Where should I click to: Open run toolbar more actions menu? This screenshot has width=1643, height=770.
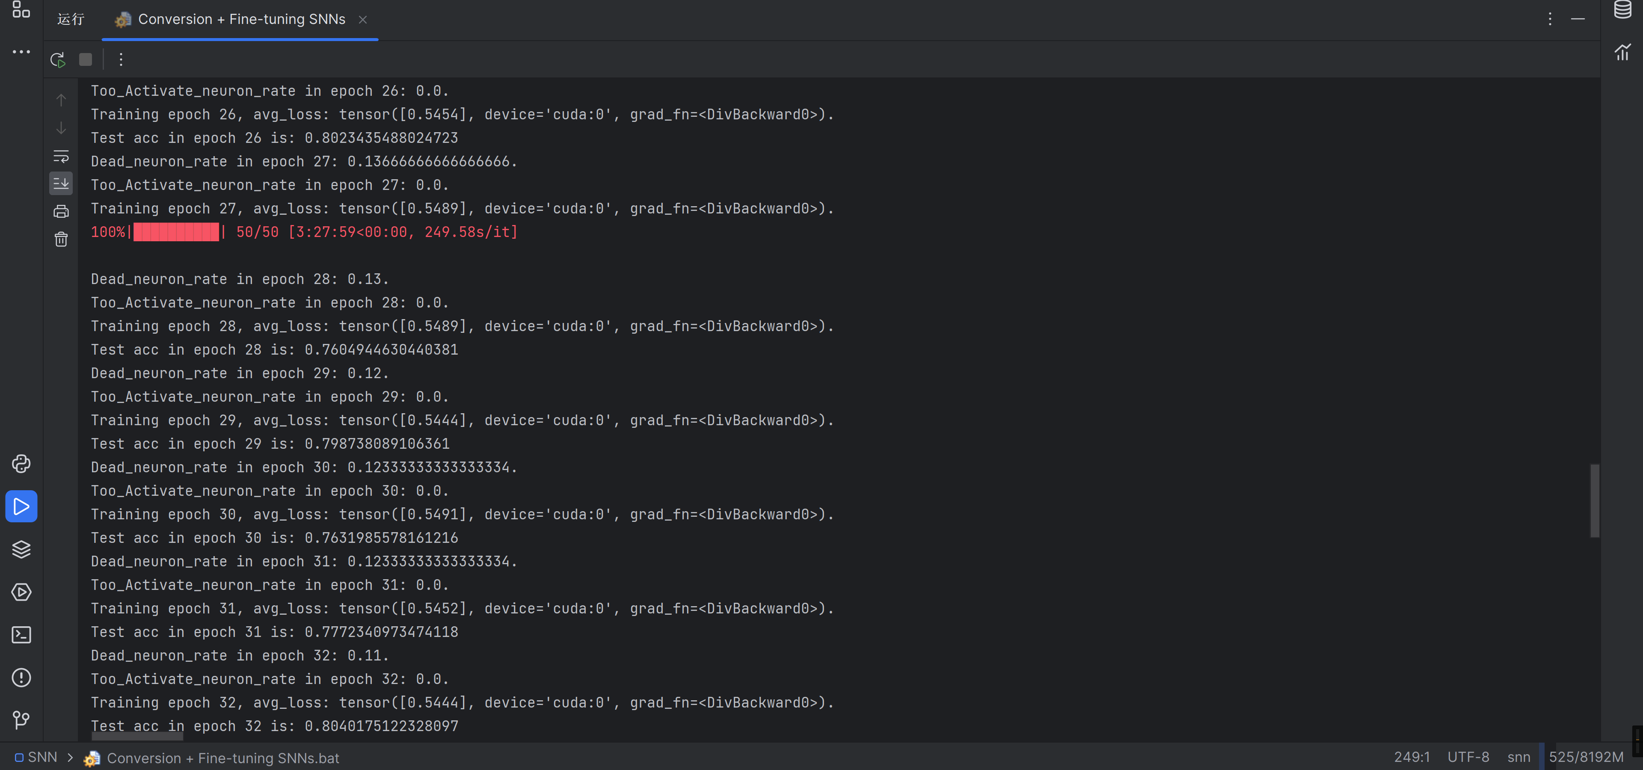point(121,59)
